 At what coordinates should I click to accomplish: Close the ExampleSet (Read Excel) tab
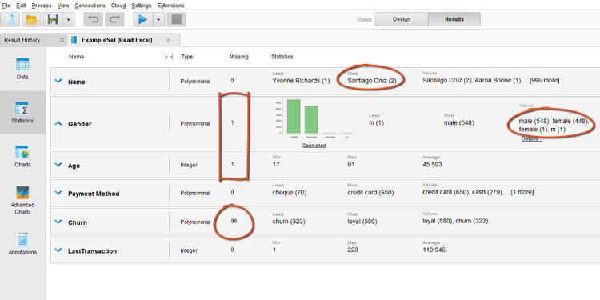(168, 40)
